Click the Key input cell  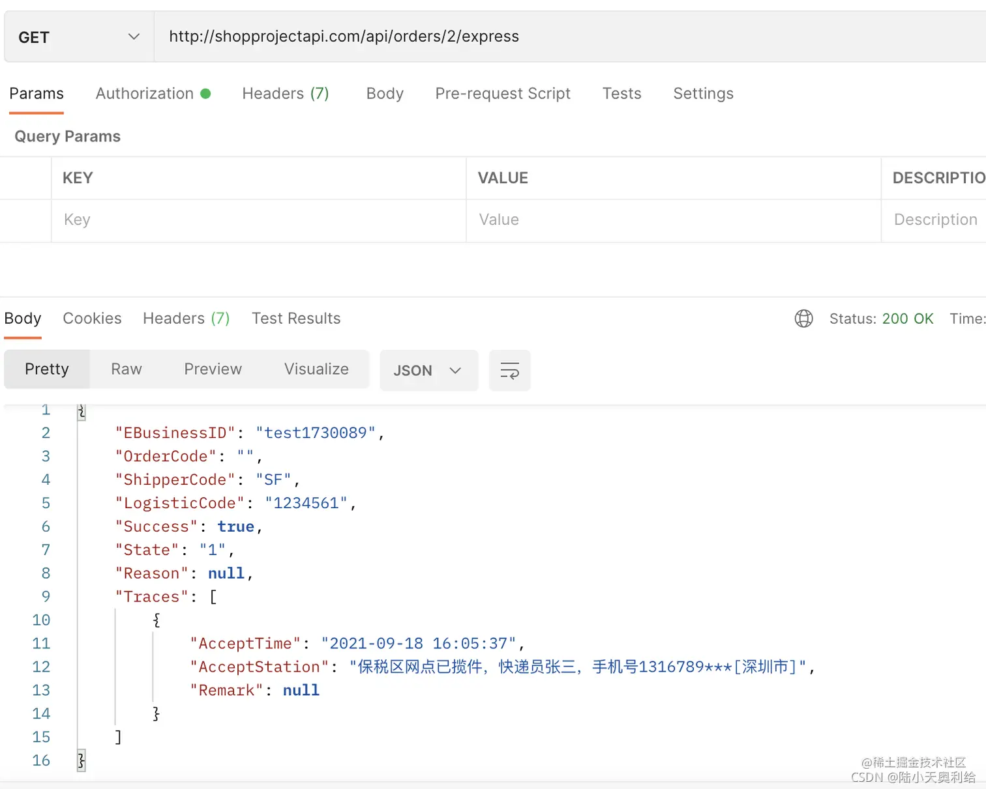click(x=259, y=220)
